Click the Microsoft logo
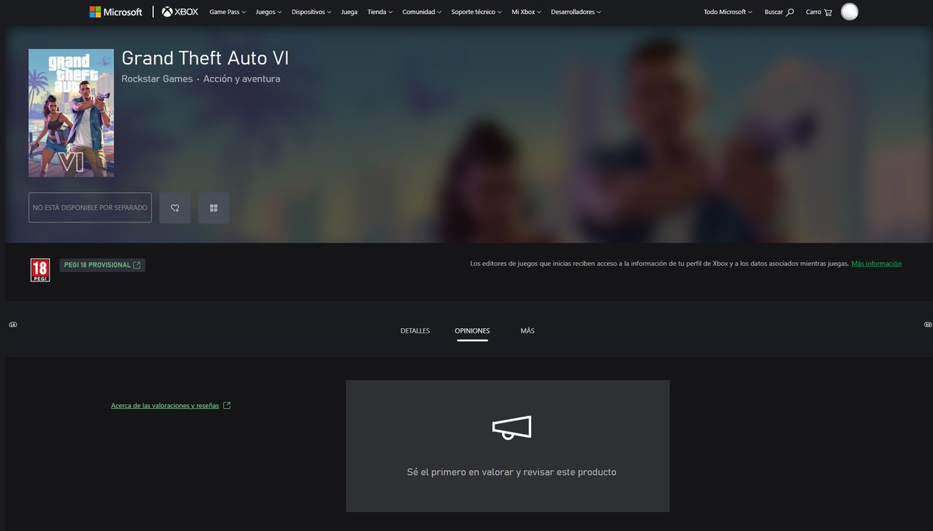Image resolution: width=933 pixels, height=531 pixels. pyautogui.click(x=116, y=12)
